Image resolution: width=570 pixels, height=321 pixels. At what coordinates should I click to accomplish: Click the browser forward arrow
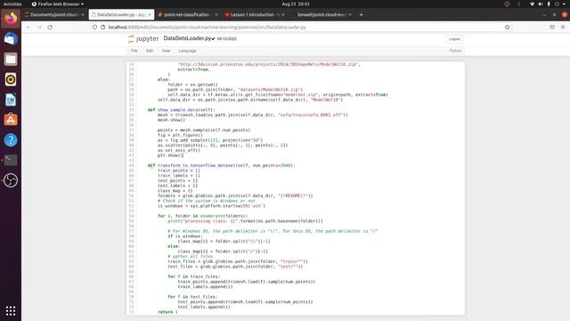tap(39, 28)
